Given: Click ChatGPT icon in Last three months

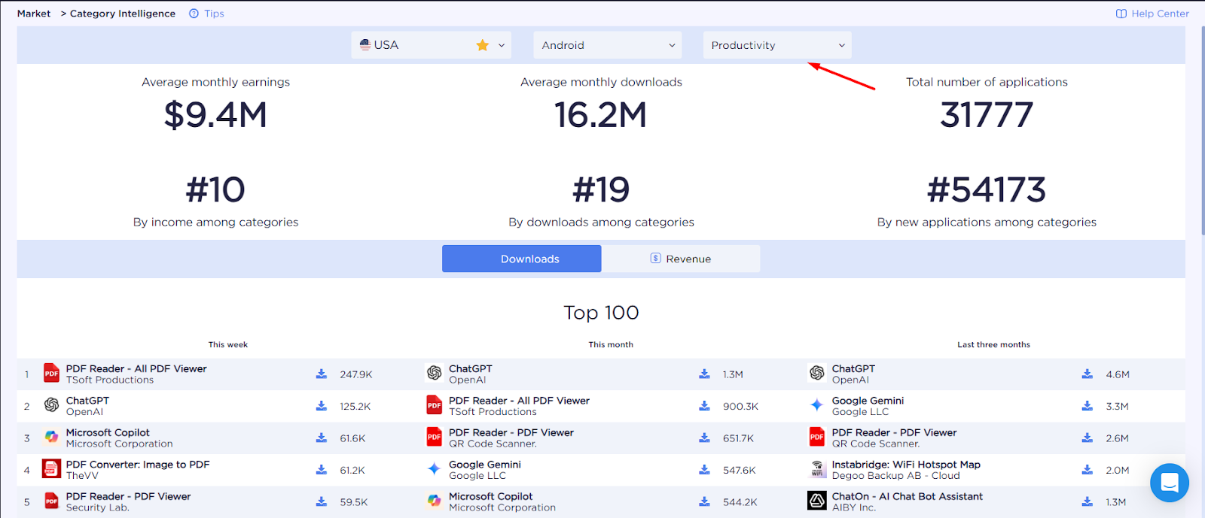Looking at the screenshot, I should pos(817,373).
